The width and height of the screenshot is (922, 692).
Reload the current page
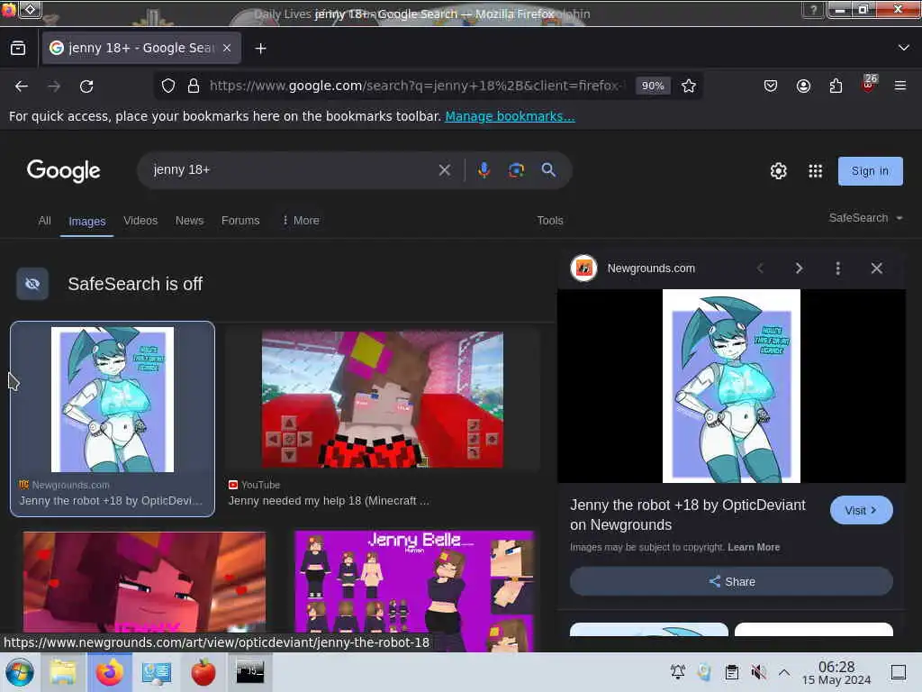pyautogui.click(x=86, y=86)
